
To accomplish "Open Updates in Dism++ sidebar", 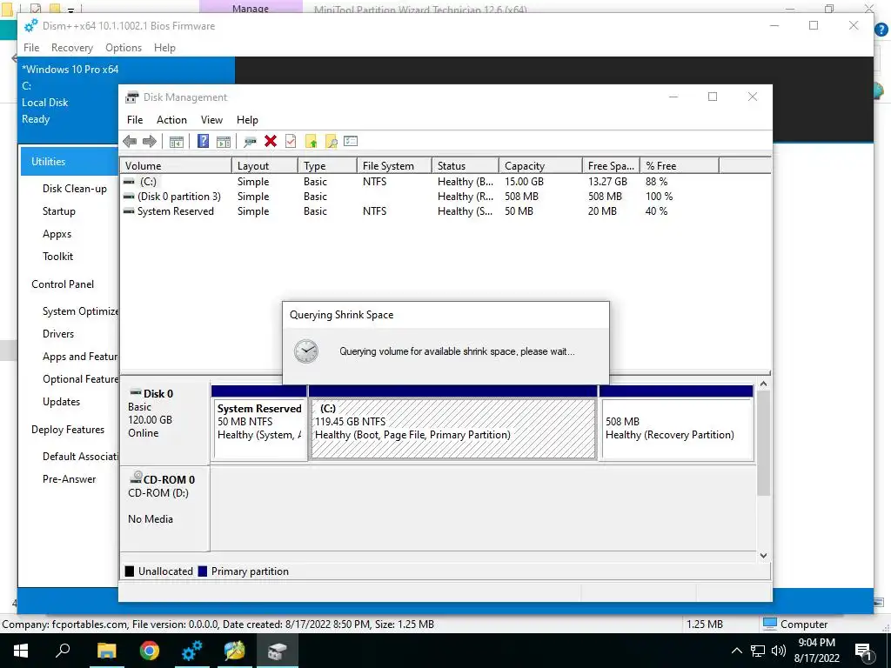I will (62, 402).
